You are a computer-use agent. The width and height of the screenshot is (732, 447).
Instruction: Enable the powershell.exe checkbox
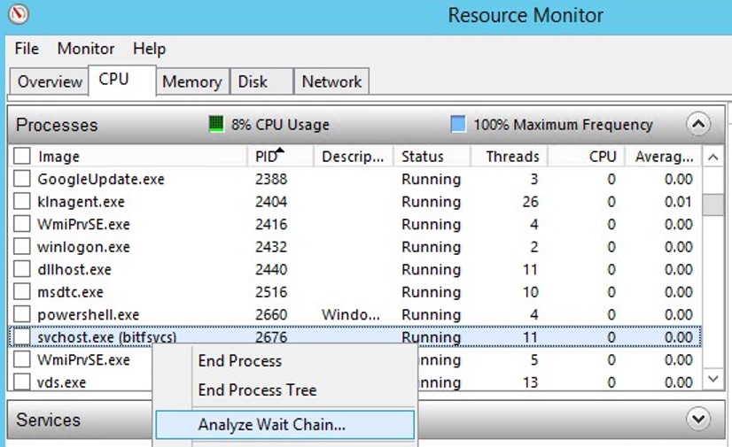pos(22,314)
